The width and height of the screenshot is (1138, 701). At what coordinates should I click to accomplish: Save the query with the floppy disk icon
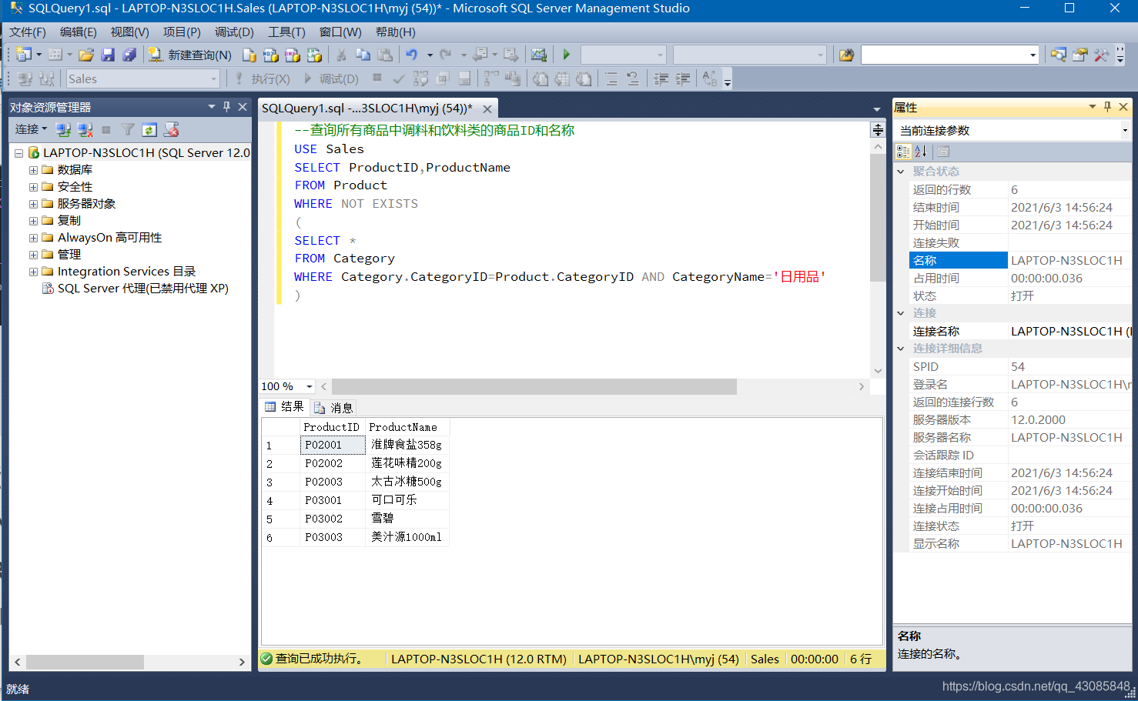click(x=108, y=55)
